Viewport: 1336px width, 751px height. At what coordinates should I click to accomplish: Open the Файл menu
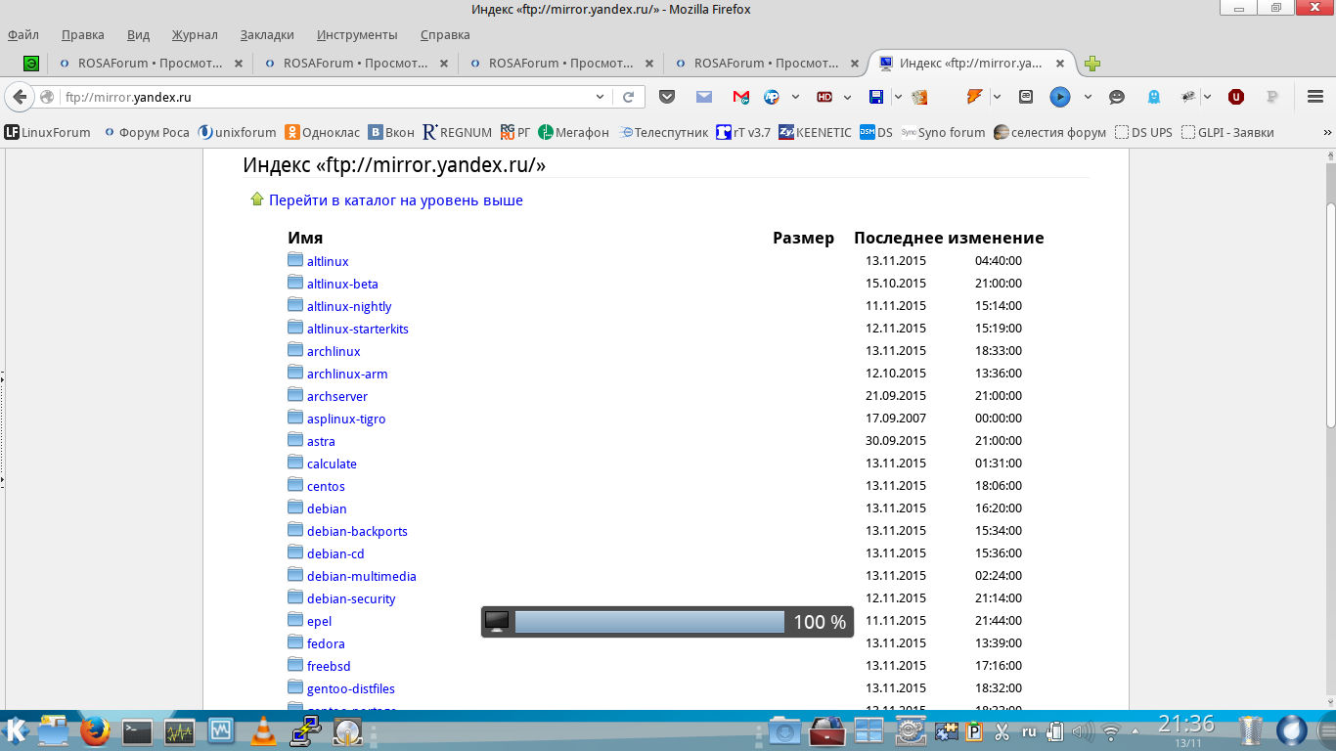[x=23, y=34]
